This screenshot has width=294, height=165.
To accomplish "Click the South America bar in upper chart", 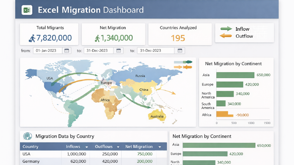I will [221, 103].
